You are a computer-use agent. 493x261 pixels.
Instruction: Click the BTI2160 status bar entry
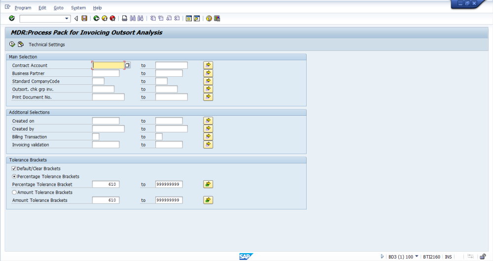[431, 257]
